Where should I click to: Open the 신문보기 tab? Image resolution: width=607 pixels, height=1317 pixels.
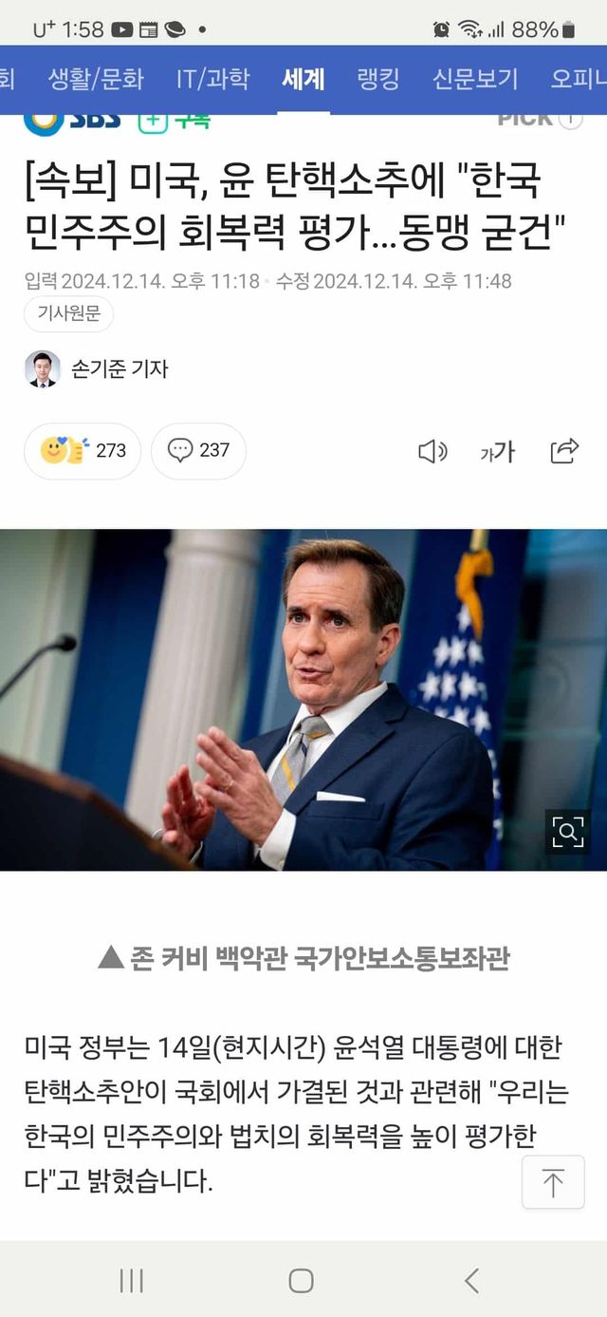(x=475, y=80)
